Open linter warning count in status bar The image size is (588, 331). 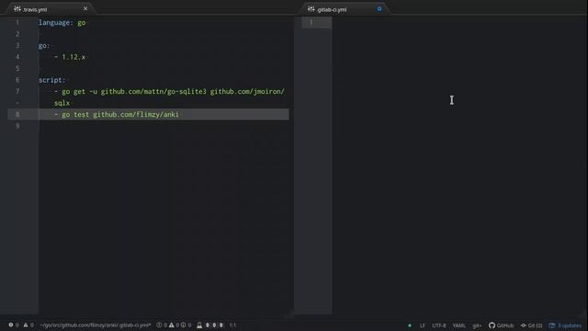(28, 325)
